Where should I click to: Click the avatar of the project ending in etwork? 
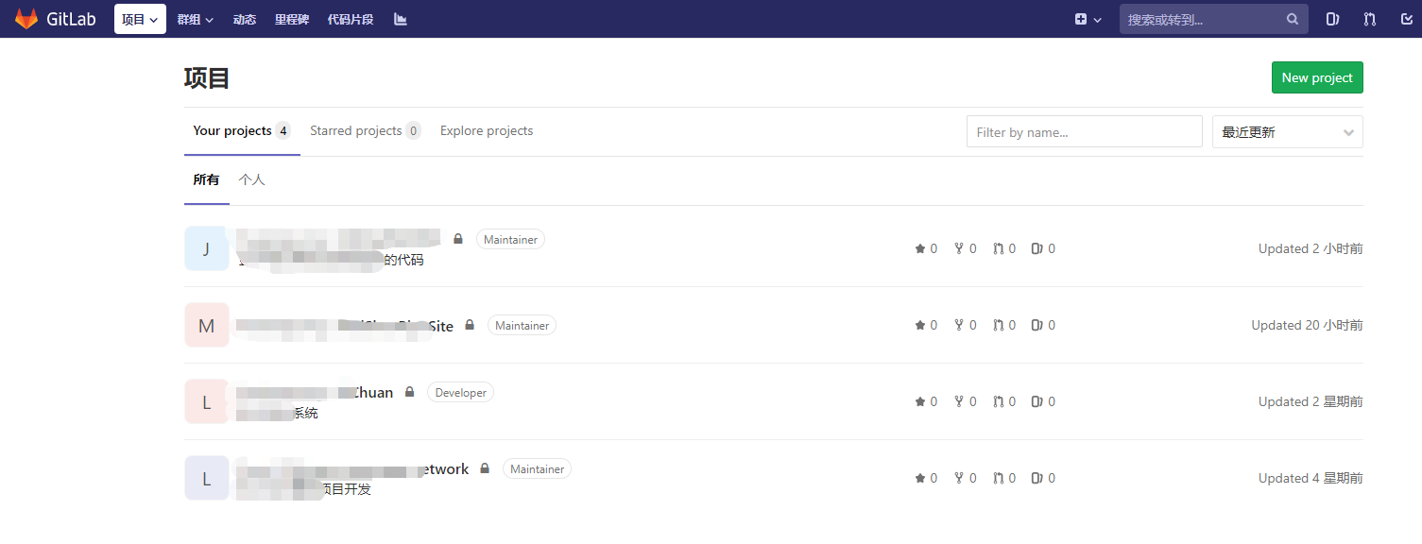[x=207, y=478]
